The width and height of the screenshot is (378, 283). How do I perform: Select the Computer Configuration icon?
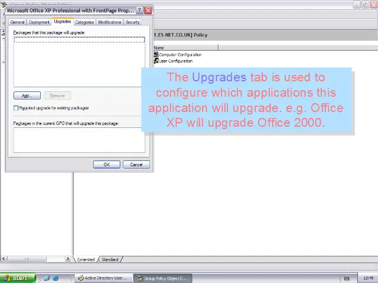pyautogui.click(x=156, y=55)
